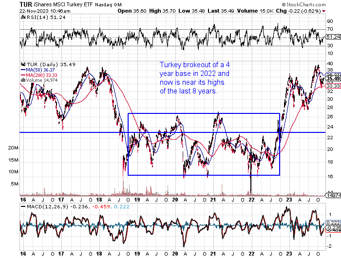The image size is (341, 258).
Task: Click the 15M volume axis label
Action: 13,160
